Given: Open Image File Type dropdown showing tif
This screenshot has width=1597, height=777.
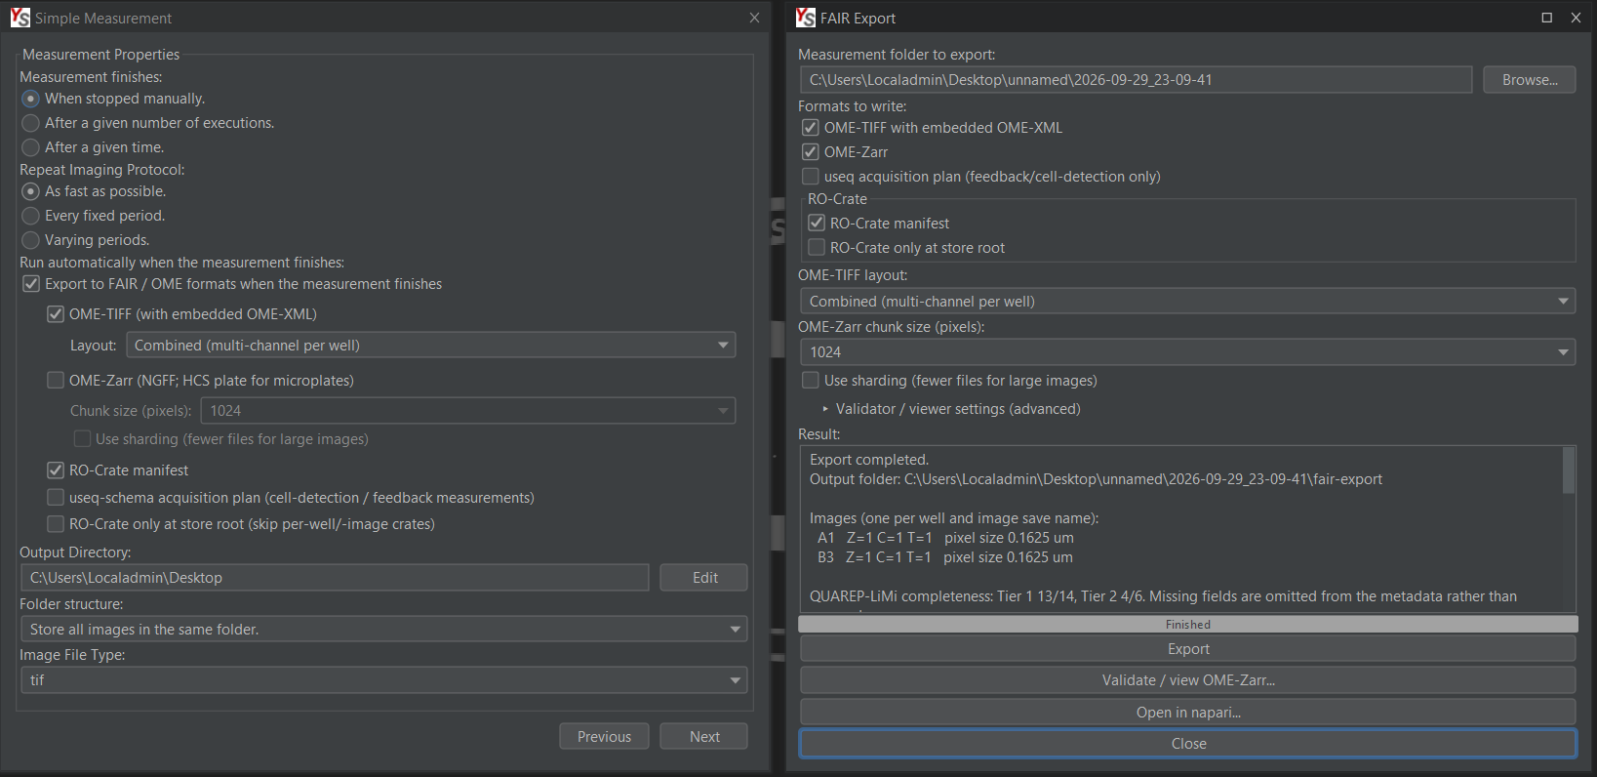Looking at the screenshot, I should pyautogui.click(x=383, y=680).
